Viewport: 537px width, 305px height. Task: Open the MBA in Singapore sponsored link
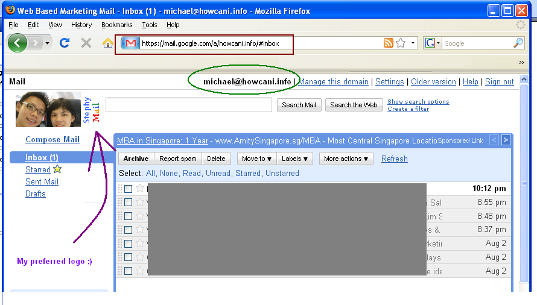[162, 140]
